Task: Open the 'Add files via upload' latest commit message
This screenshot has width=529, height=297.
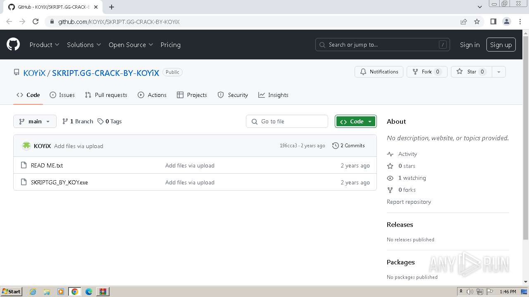Action: point(79,146)
